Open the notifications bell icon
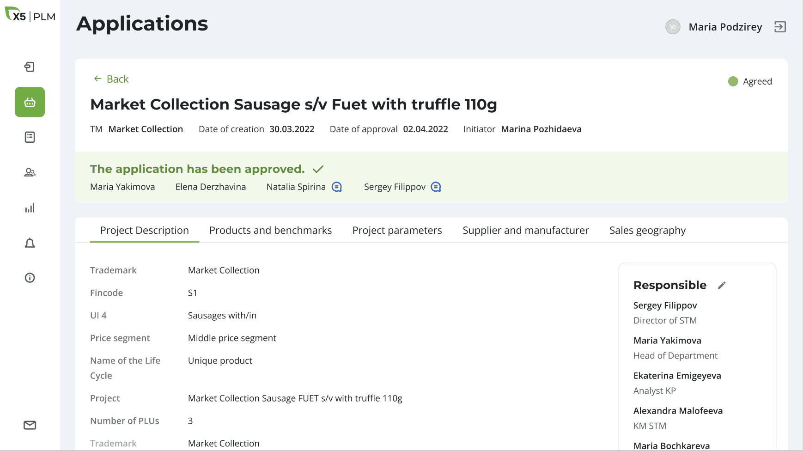The width and height of the screenshot is (803, 451). click(x=30, y=243)
